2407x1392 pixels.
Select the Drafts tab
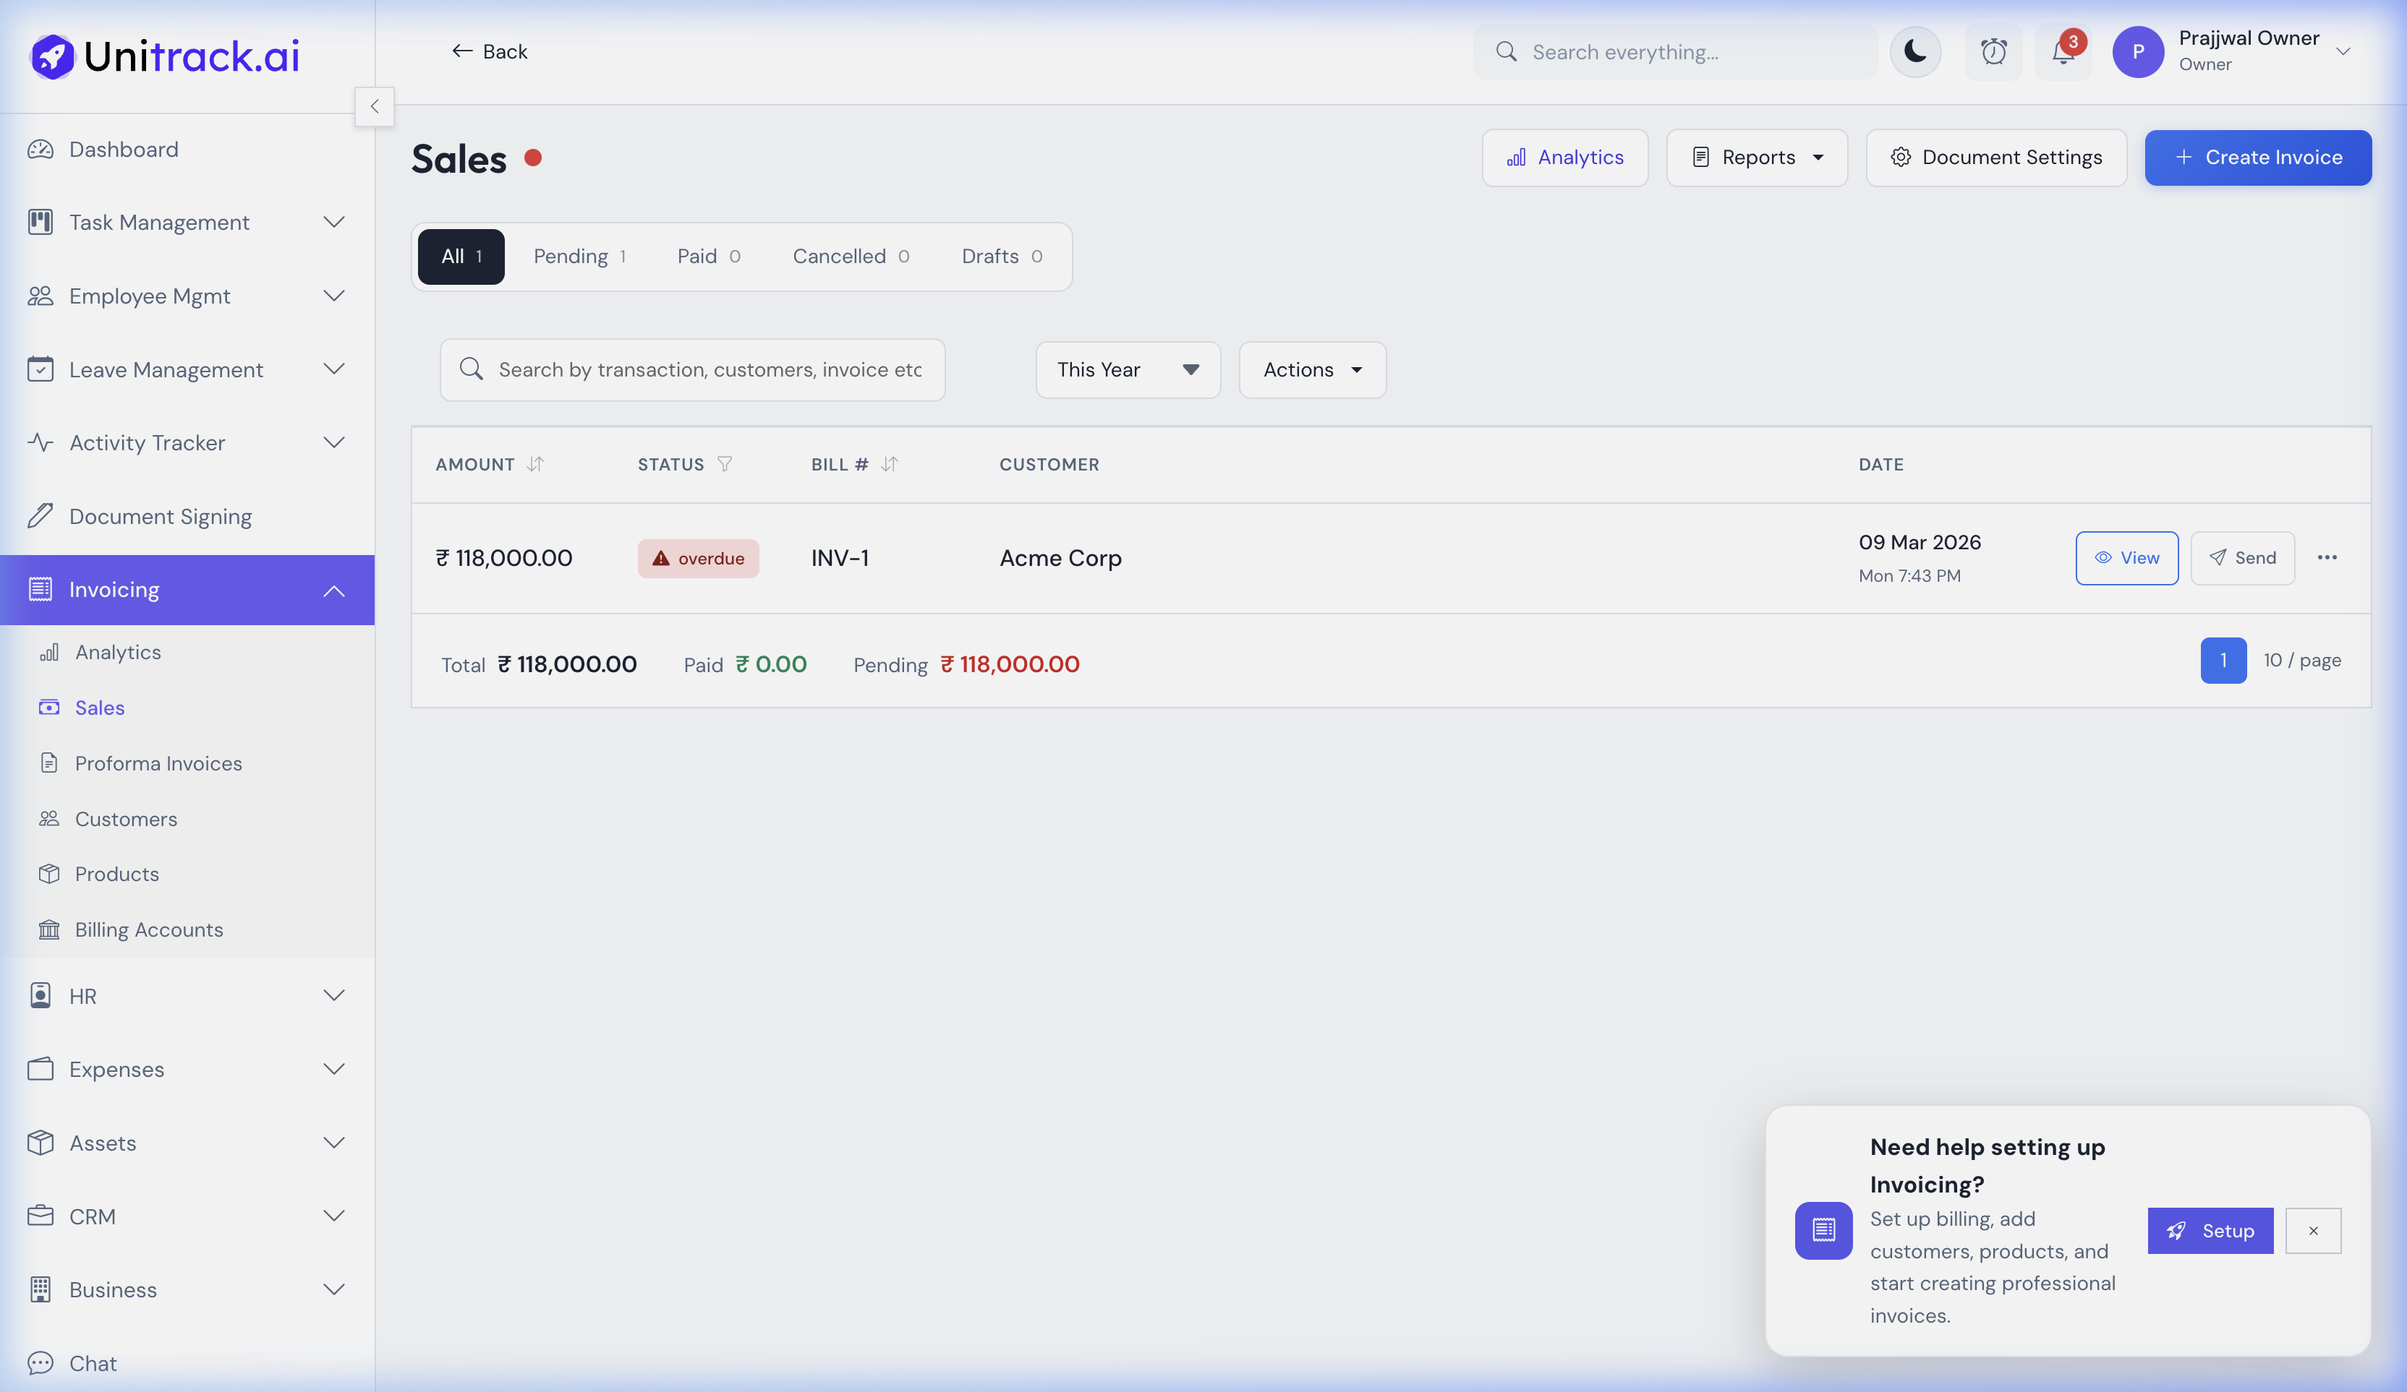999,256
